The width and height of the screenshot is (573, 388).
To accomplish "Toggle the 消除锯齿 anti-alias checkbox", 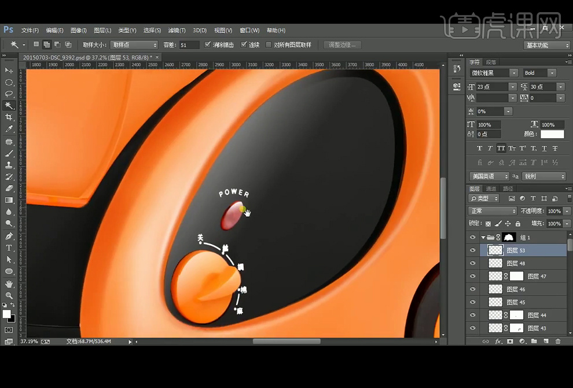I will [x=208, y=45].
